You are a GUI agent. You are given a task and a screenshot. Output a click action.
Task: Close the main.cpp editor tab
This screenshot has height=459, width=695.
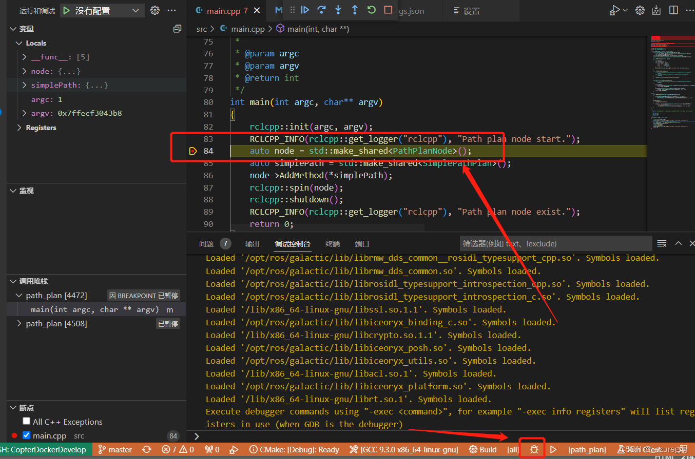pyautogui.click(x=257, y=11)
